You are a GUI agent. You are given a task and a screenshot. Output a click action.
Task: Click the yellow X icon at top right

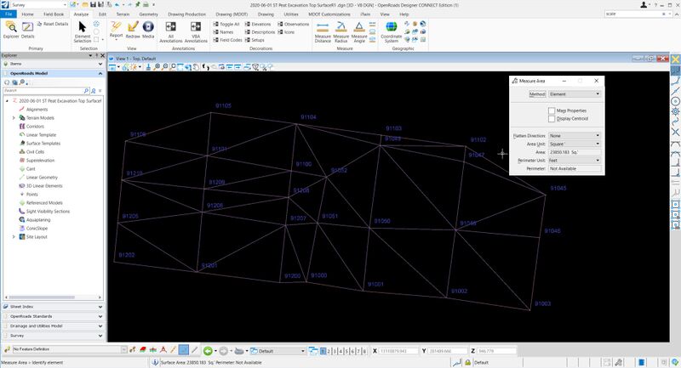click(x=675, y=59)
